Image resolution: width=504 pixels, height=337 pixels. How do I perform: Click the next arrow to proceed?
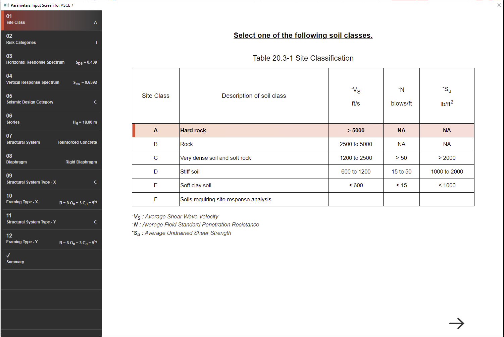tap(457, 323)
